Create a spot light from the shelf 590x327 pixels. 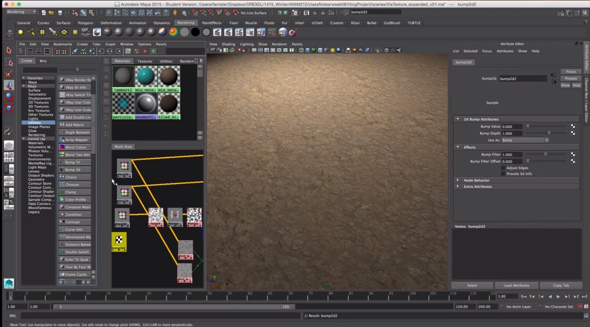point(53,32)
